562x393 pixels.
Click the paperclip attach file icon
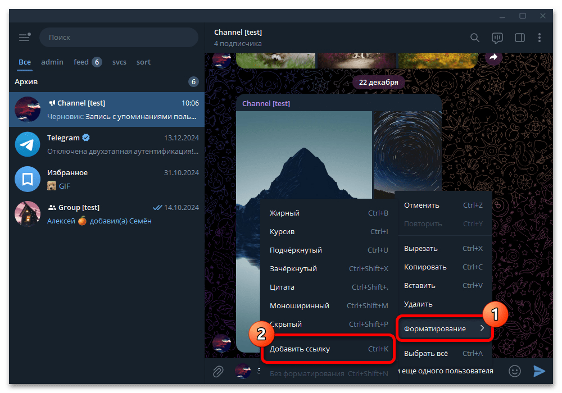(218, 371)
